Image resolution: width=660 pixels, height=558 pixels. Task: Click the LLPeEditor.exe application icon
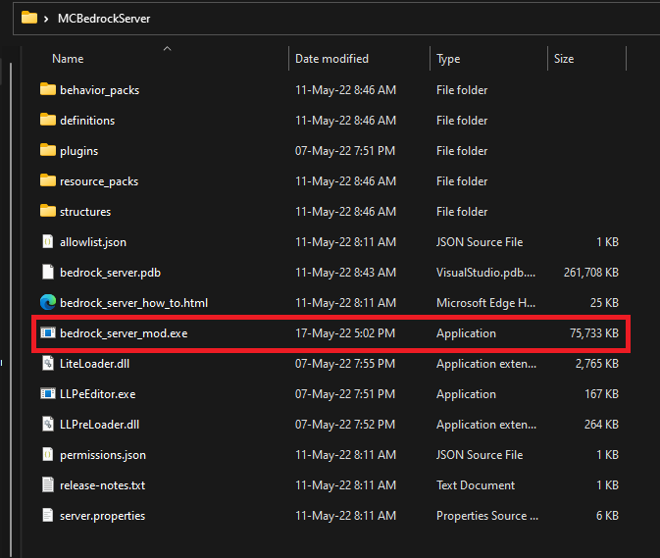coord(48,393)
